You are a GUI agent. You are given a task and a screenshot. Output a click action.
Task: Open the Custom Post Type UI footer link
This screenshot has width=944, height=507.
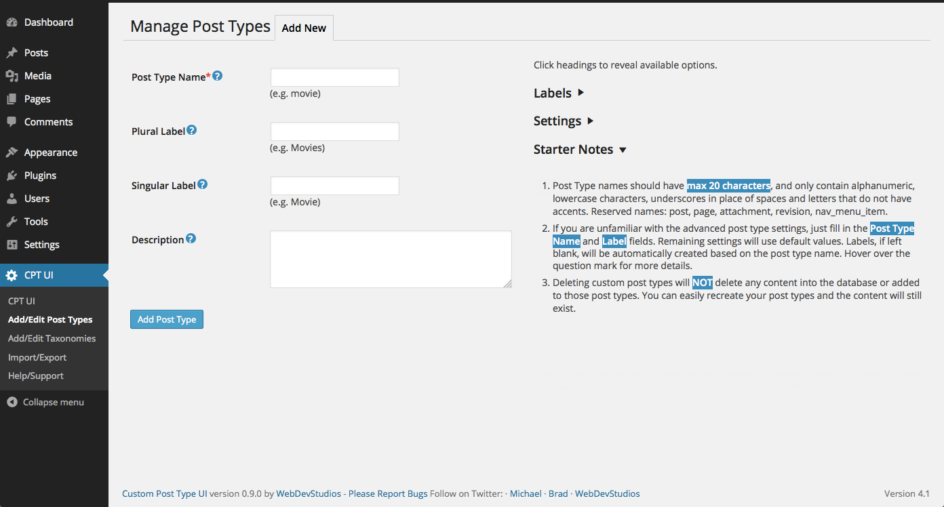pos(164,493)
